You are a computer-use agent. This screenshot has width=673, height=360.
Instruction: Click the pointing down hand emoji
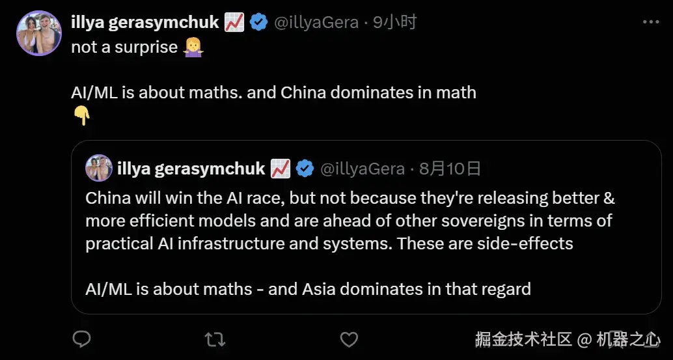pos(81,116)
